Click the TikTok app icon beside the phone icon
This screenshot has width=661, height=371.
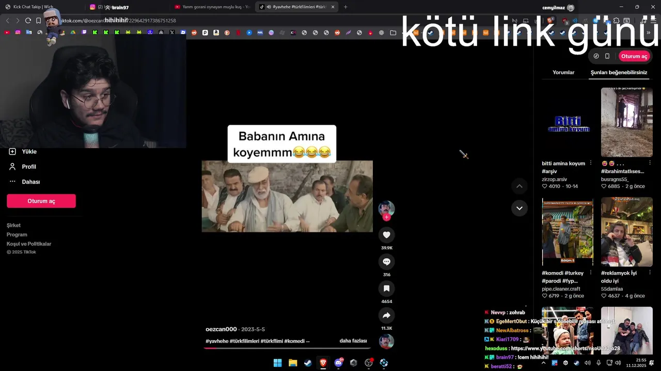[x=596, y=56]
